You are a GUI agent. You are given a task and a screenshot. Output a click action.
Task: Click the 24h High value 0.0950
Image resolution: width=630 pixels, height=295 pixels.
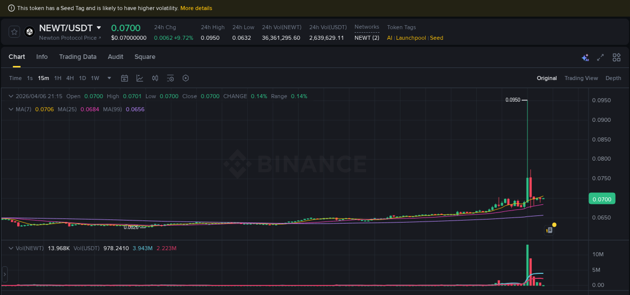pyautogui.click(x=210, y=38)
